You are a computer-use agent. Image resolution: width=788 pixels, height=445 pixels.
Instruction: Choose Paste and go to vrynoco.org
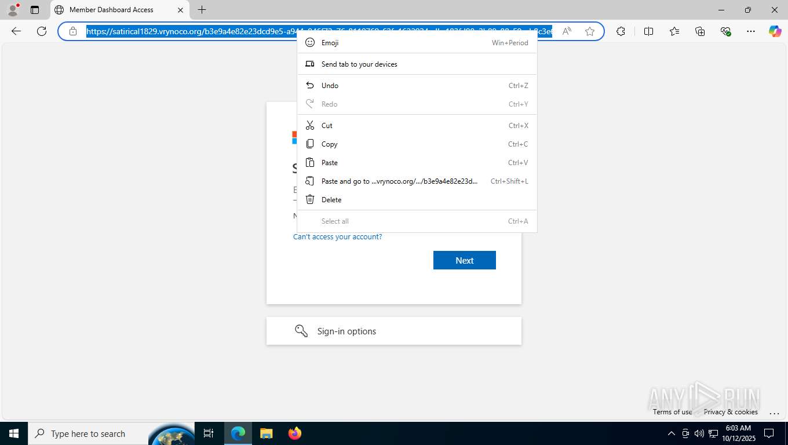tap(417, 181)
